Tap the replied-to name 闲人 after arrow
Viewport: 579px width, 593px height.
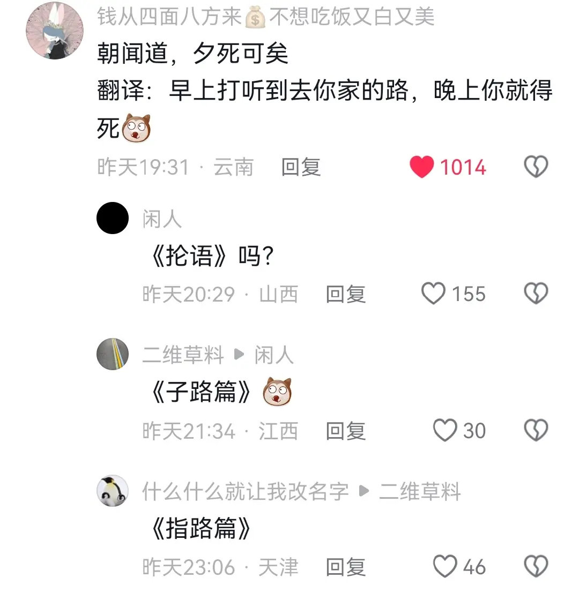(x=274, y=355)
